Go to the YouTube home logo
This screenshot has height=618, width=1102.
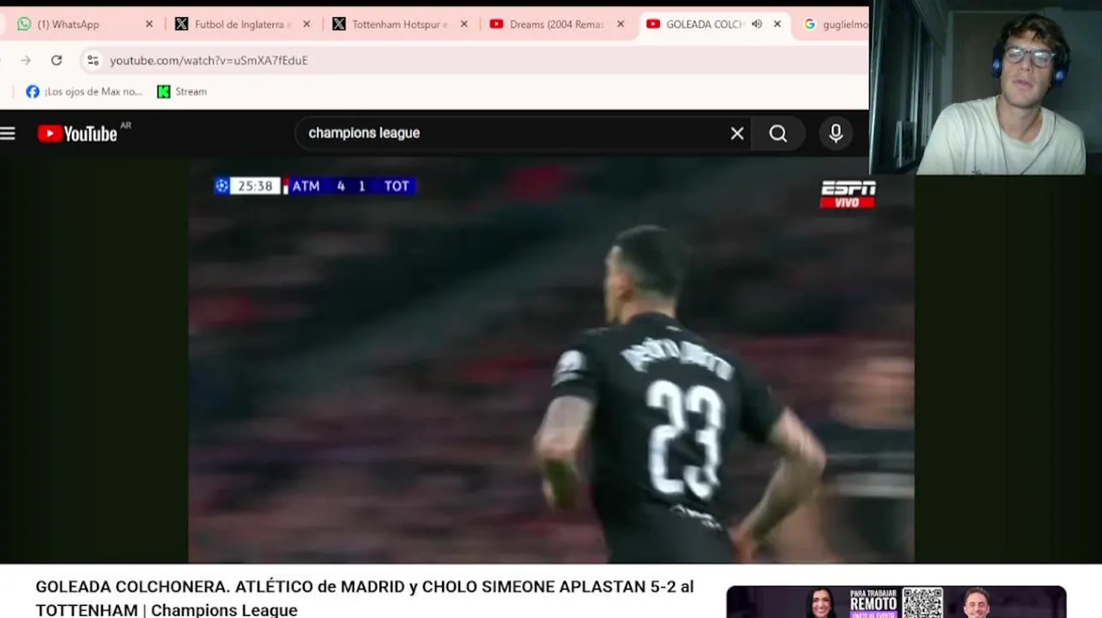click(x=77, y=133)
